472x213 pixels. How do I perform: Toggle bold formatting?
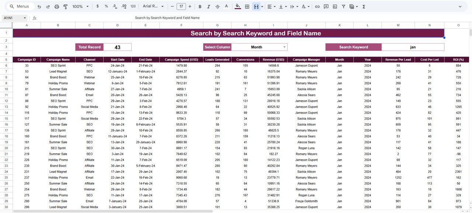pyautogui.click(x=199, y=6)
